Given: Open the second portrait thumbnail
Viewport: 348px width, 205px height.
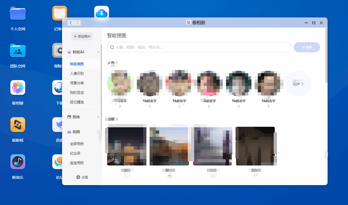Looking at the screenshot, I should [149, 83].
